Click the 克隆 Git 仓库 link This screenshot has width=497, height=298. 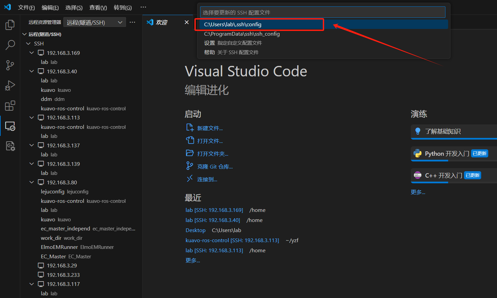(x=214, y=166)
